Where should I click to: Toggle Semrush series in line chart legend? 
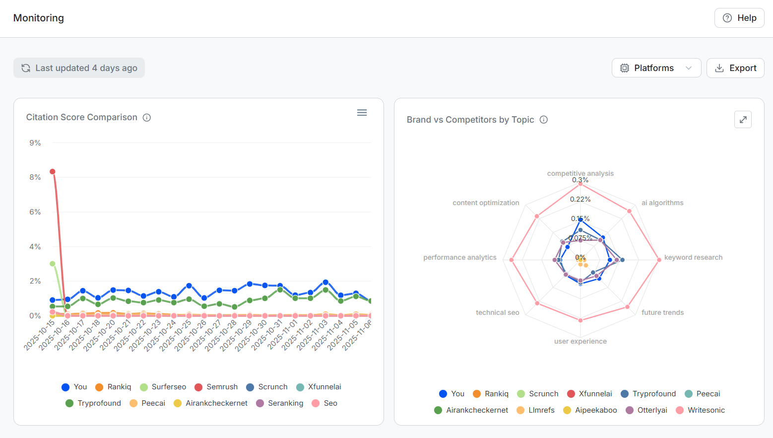coord(216,387)
